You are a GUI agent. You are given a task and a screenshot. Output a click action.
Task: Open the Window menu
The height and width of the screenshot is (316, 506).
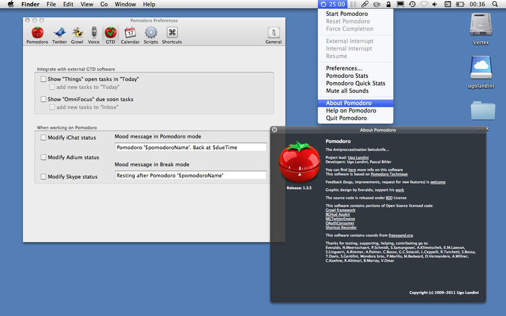125,4
